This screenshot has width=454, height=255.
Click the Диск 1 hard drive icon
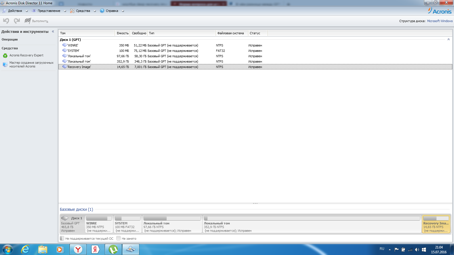click(65, 218)
